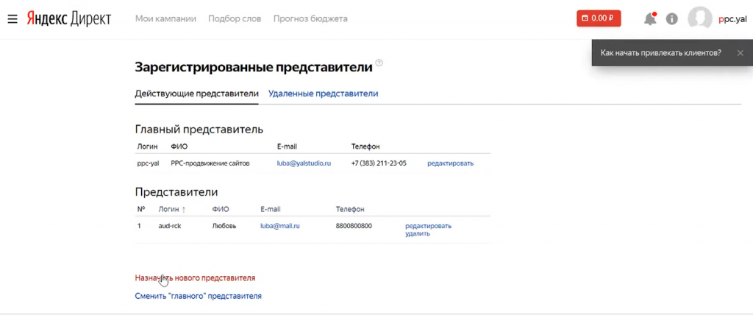
Task: Open the info help icon
Action: (x=671, y=19)
